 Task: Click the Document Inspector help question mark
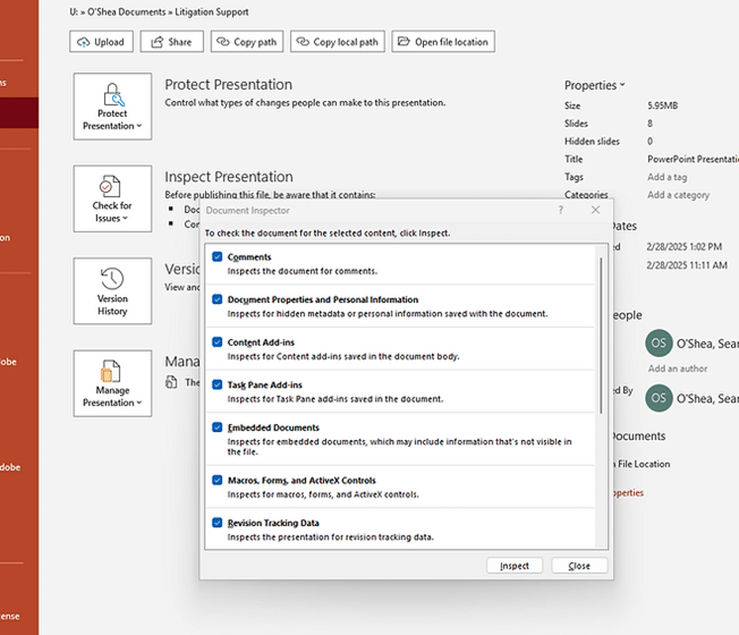click(561, 210)
